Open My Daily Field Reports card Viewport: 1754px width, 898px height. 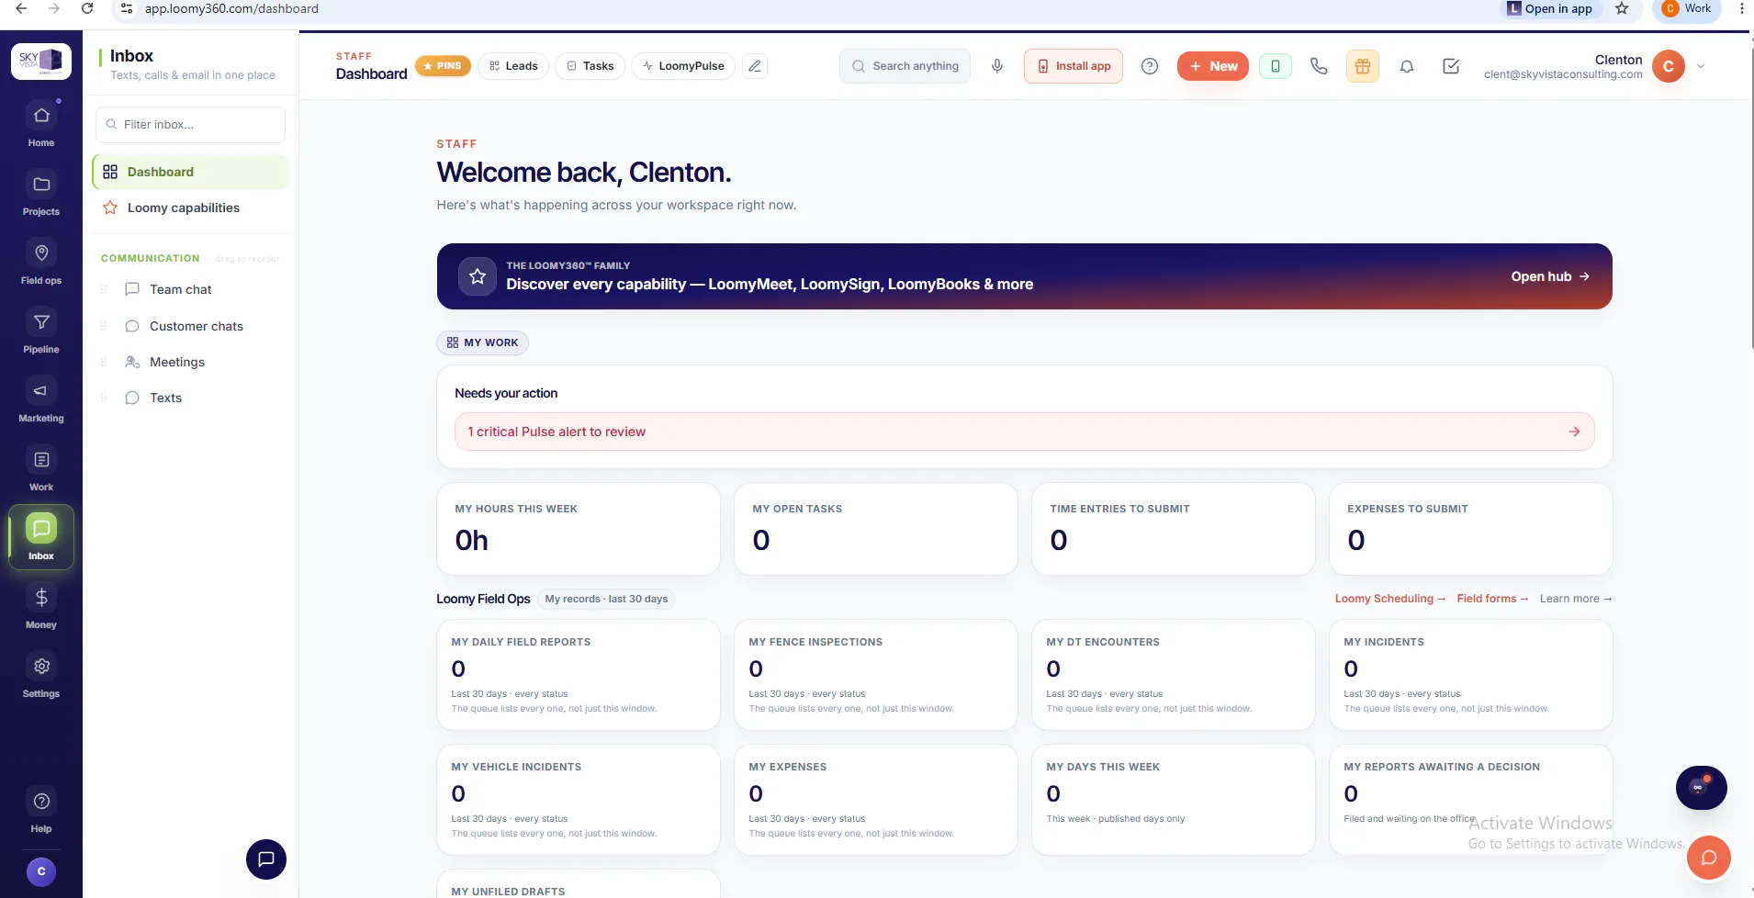579,675
